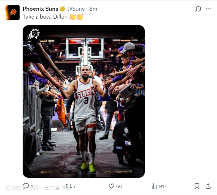Click the Grok explain-post icon
The width and height of the screenshot is (217, 195).
pos(198,9)
